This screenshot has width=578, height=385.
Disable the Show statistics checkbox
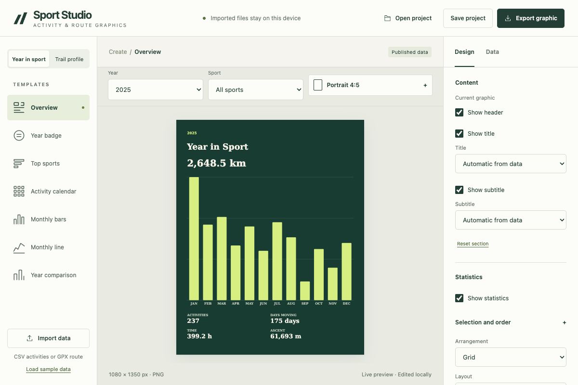point(459,298)
